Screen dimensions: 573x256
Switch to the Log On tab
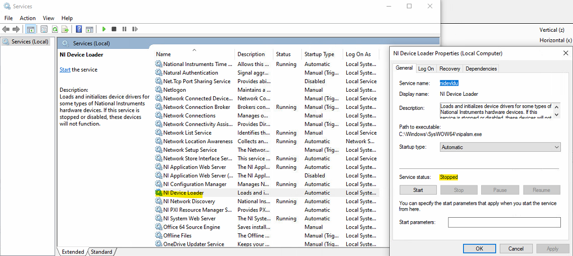426,69
